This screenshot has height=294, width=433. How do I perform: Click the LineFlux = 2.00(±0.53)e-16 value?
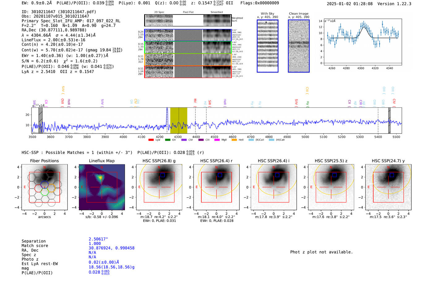(x=54, y=40)
